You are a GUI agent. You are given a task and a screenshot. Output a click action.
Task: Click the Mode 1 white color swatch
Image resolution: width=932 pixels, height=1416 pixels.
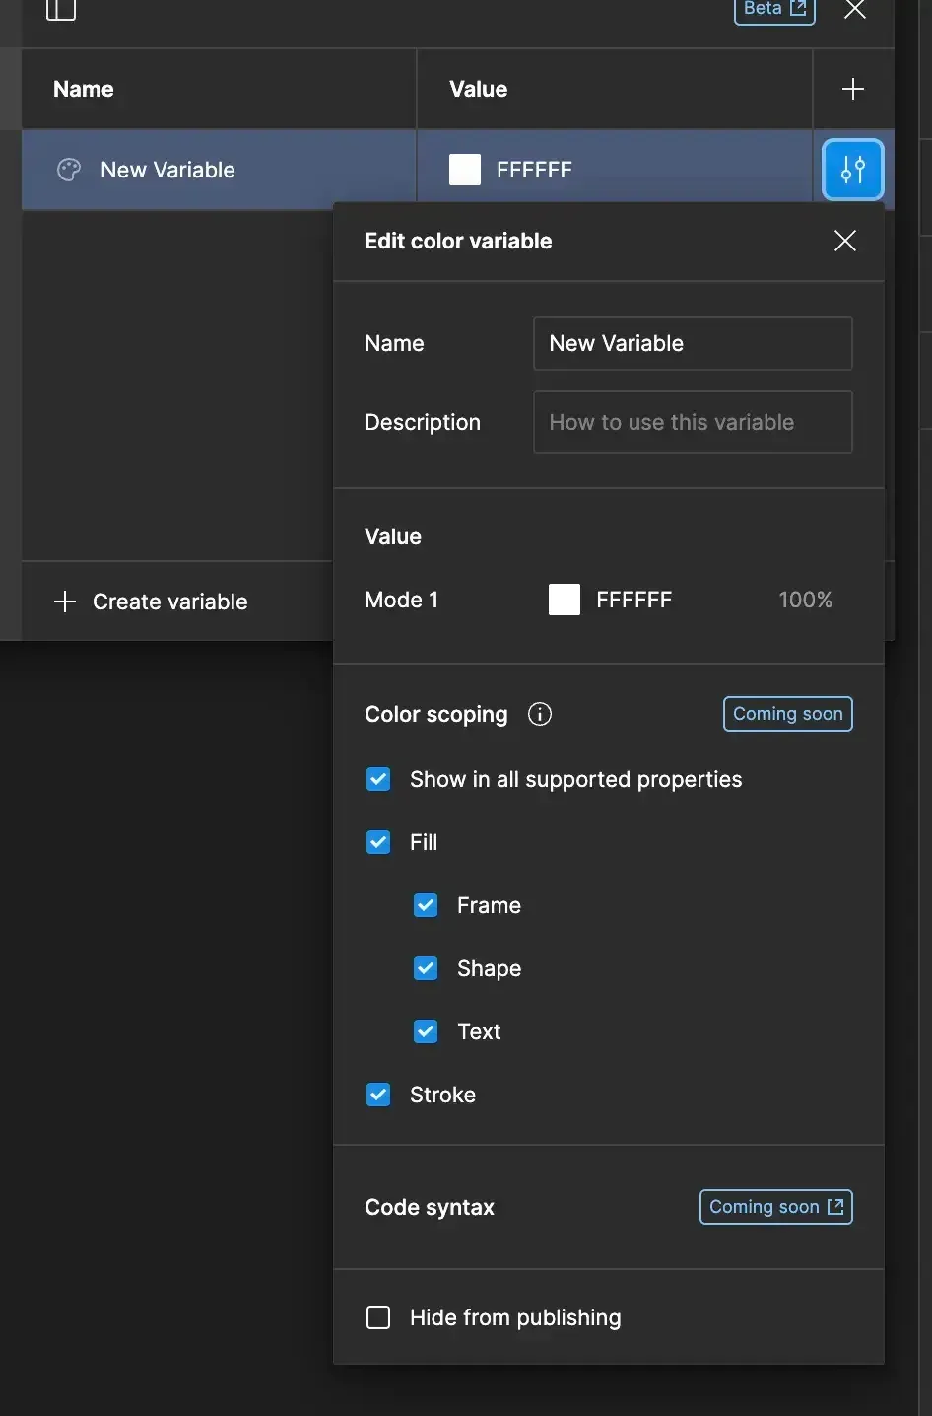[565, 600]
